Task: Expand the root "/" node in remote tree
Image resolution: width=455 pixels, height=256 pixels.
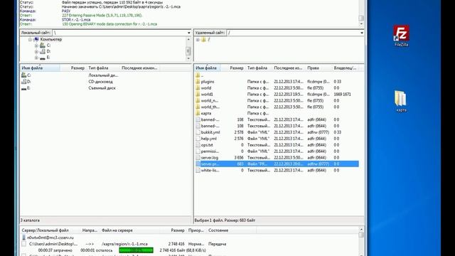Action: click(198, 40)
